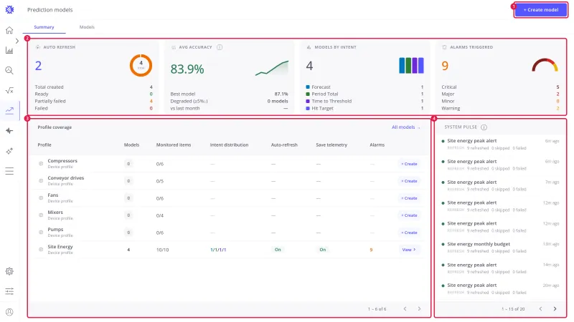Viewport: 574px width, 322px height.
Task: Click the Period Total legend color swatch
Action: (x=308, y=94)
